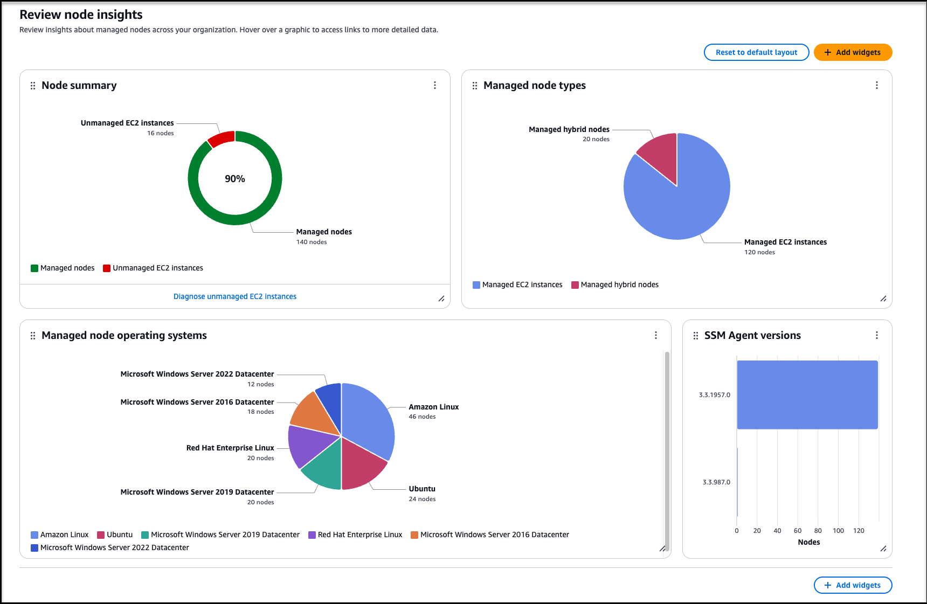The width and height of the screenshot is (927, 604).
Task: Open the Node summary widget options menu
Action: click(x=435, y=85)
